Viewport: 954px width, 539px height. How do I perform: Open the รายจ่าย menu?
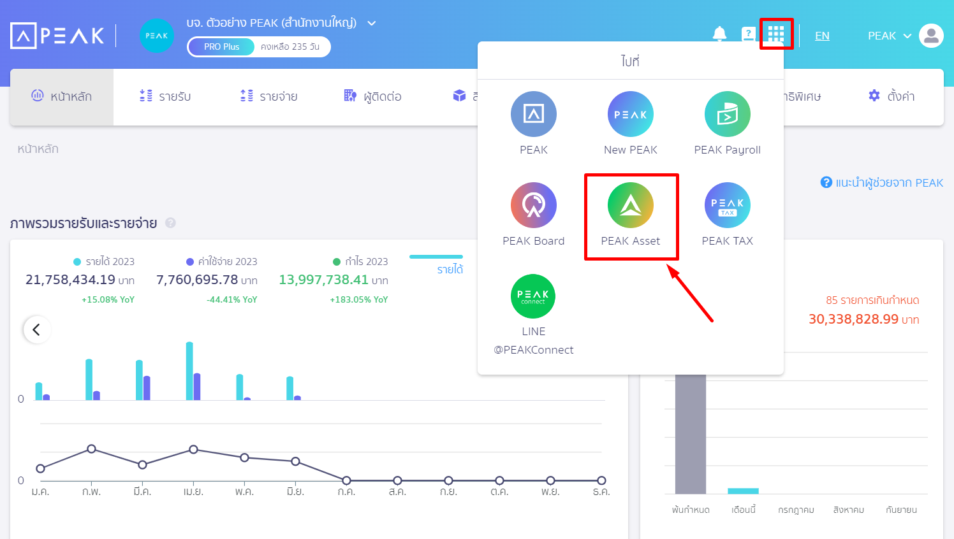click(268, 97)
